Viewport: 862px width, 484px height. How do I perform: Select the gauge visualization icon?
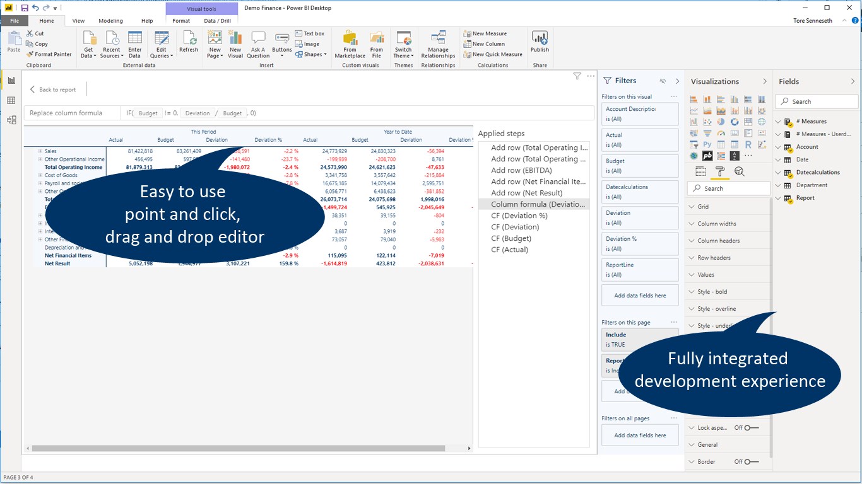pyautogui.click(x=721, y=133)
